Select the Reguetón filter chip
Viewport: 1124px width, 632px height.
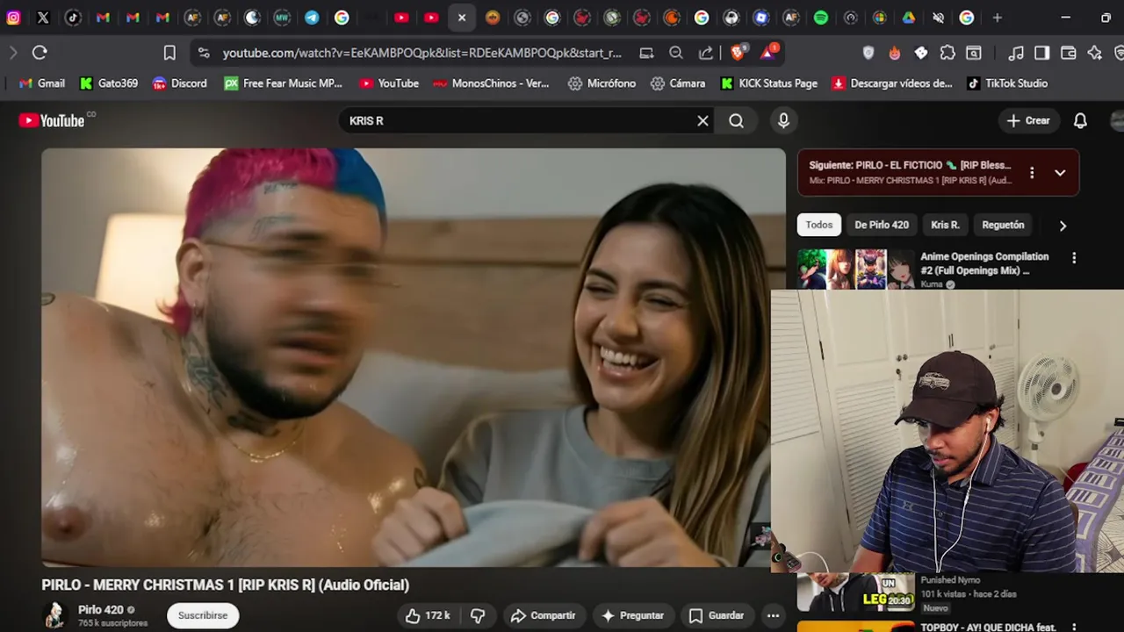[1003, 225]
